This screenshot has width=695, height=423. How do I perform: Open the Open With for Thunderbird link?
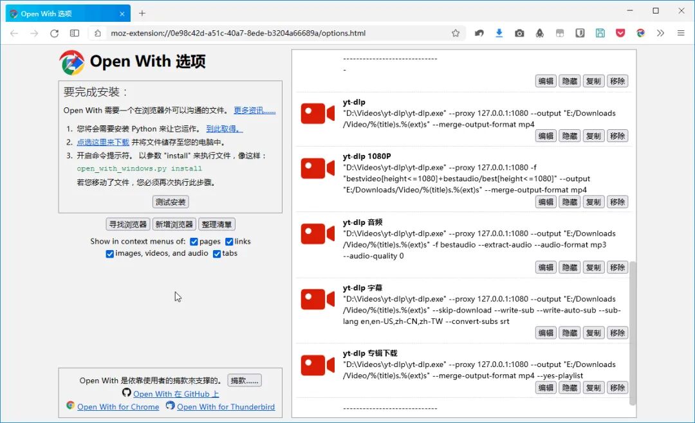click(226, 407)
